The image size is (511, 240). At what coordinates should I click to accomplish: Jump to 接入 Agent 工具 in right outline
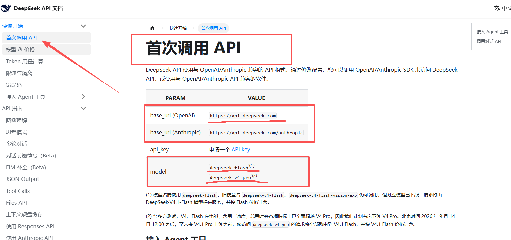pyautogui.click(x=492, y=32)
